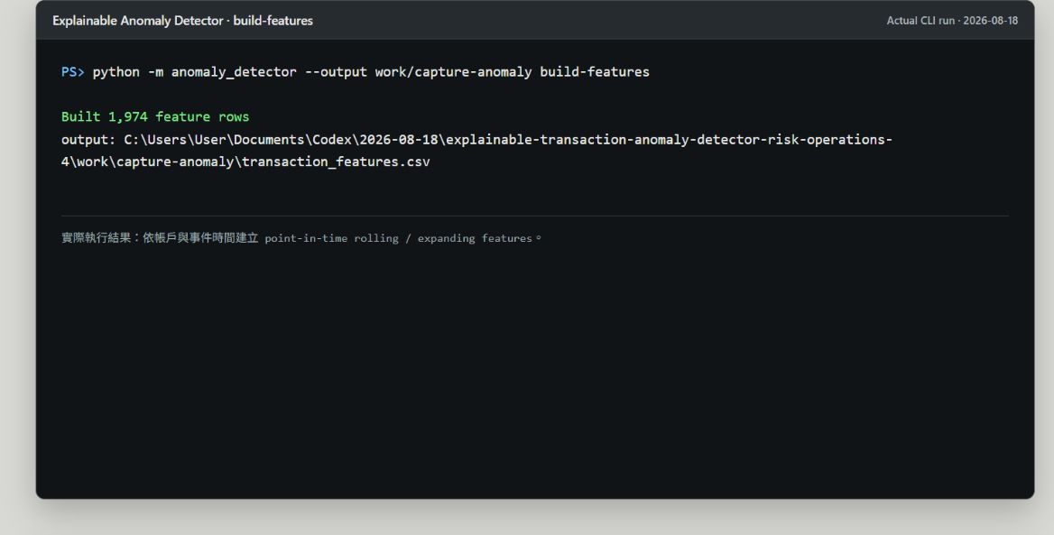Click the '-m' flag in the command
The height and width of the screenshot is (535, 1054).
[155, 72]
